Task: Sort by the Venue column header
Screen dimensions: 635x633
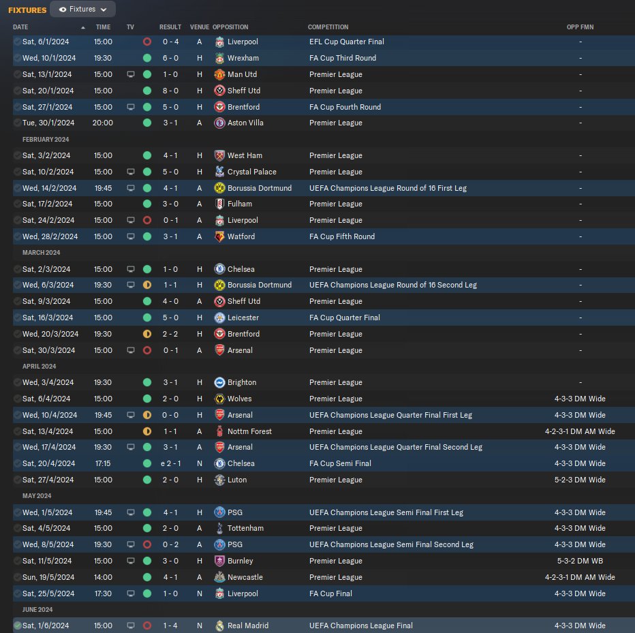Action: click(200, 27)
